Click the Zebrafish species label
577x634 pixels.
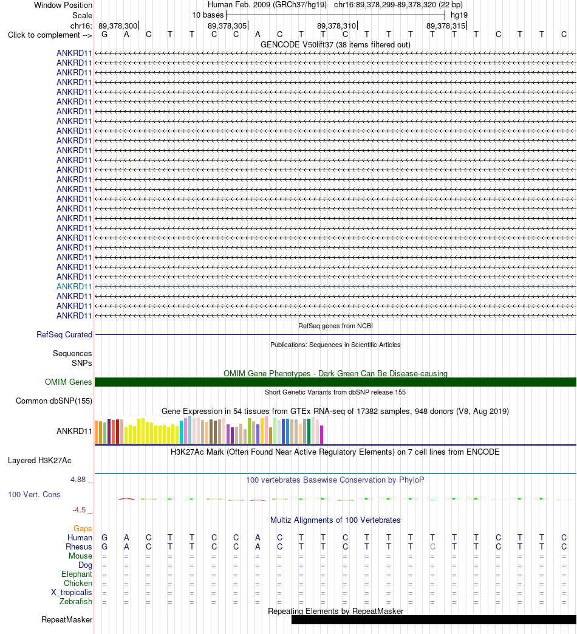coord(76,601)
